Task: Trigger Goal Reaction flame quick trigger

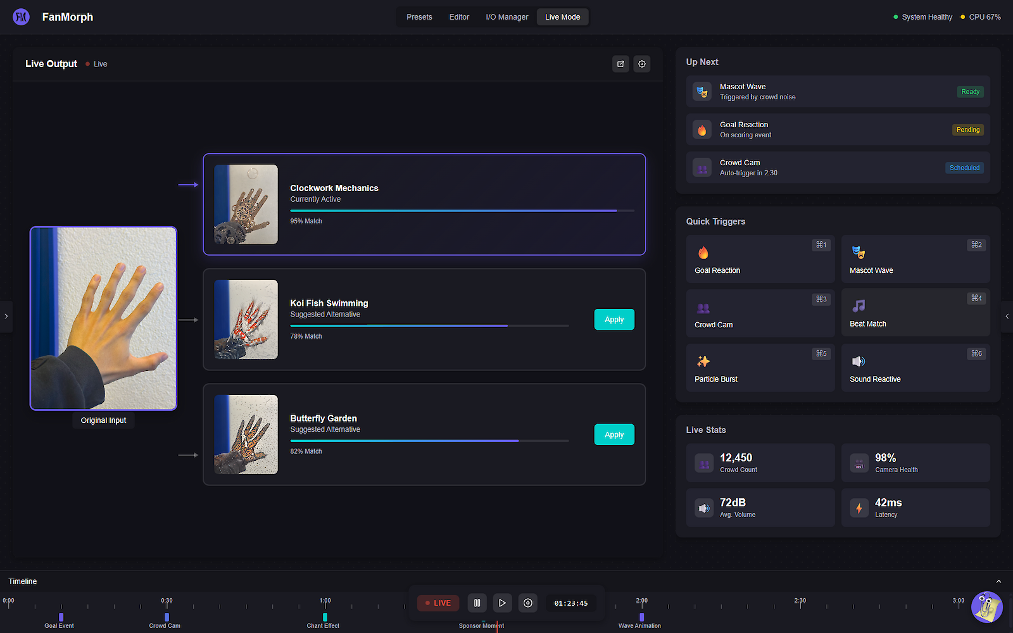Action: click(760, 260)
